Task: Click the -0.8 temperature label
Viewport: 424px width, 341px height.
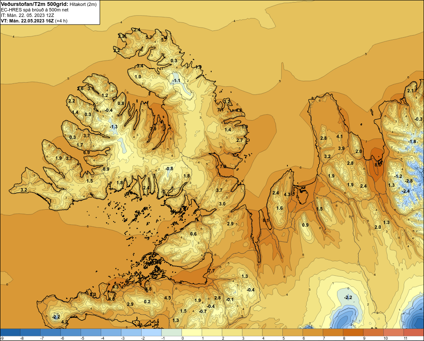Action: (169, 169)
